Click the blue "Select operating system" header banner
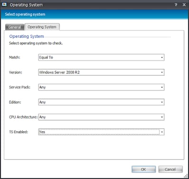 [x=94, y=14]
